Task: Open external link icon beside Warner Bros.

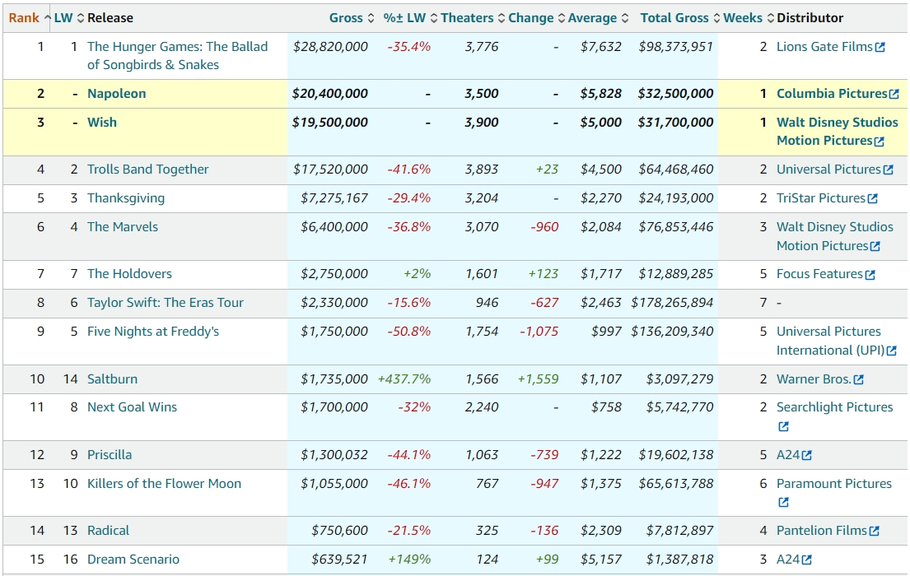Action: pos(858,380)
